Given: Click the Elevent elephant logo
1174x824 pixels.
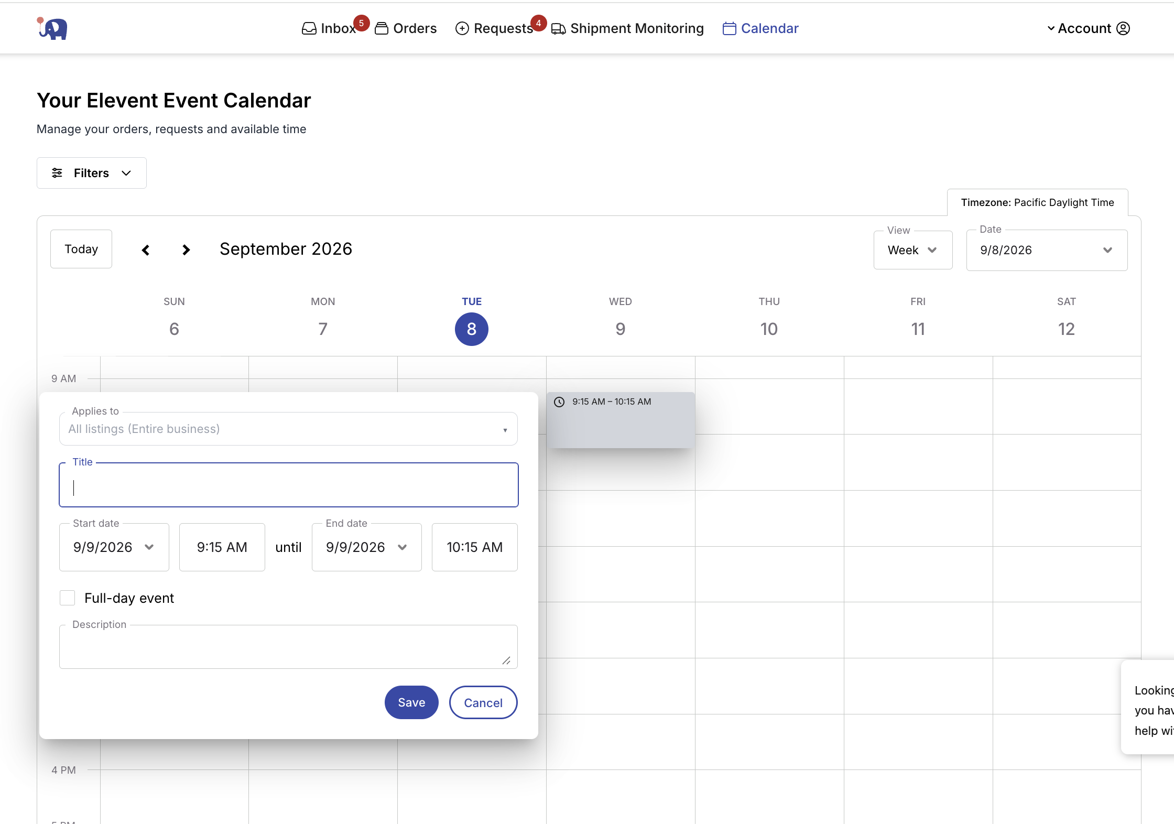Looking at the screenshot, I should (x=52, y=28).
